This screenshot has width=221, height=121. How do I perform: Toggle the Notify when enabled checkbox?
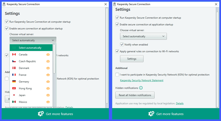point(122,45)
